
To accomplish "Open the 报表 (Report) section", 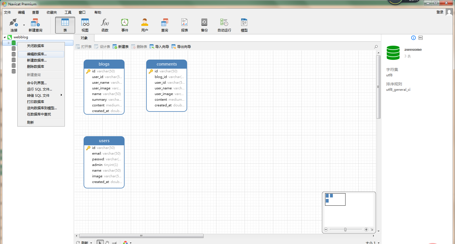I will [185, 25].
